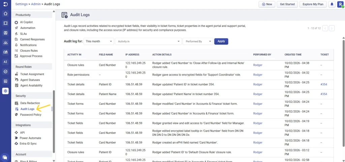Click 'Role permissions' activity cell

tap(78, 75)
